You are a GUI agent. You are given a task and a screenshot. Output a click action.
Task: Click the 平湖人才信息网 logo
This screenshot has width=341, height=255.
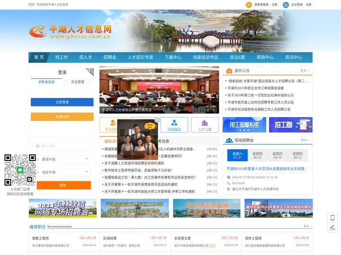pos(71,32)
